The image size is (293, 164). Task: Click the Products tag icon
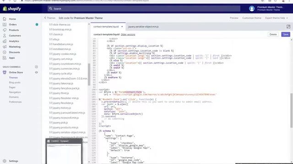5,30
